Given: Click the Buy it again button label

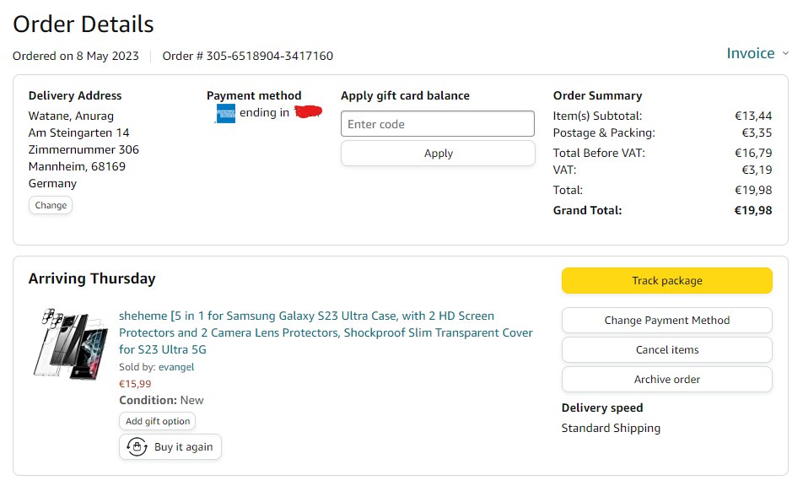Looking at the screenshot, I should coord(183,447).
